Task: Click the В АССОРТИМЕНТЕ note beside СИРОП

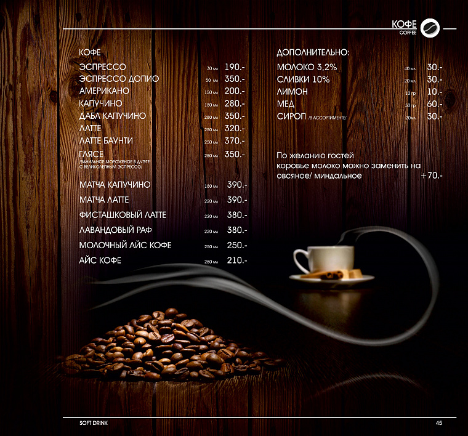Action: [x=328, y=118]
